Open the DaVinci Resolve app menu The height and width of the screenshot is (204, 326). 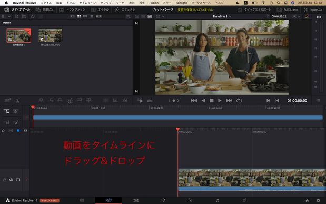pos(24,3)
